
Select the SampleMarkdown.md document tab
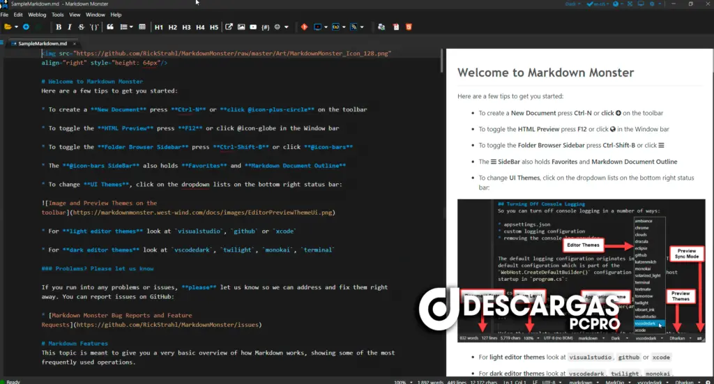(x=43, y=43)
